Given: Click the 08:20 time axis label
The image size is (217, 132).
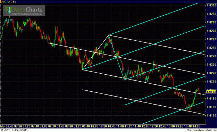Looking at the screenshot, I should coord(52,126).
